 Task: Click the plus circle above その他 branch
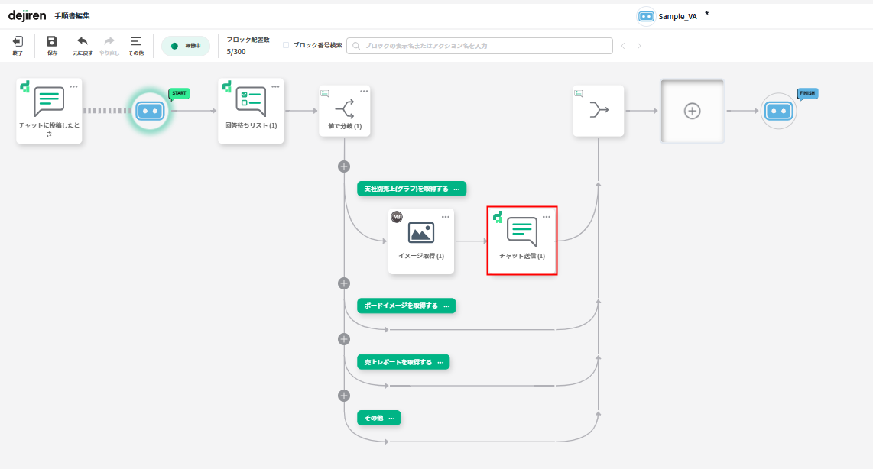[x=344, y=396]
